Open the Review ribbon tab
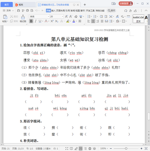This screenshot has width=150, height=151. click(73, 11)
